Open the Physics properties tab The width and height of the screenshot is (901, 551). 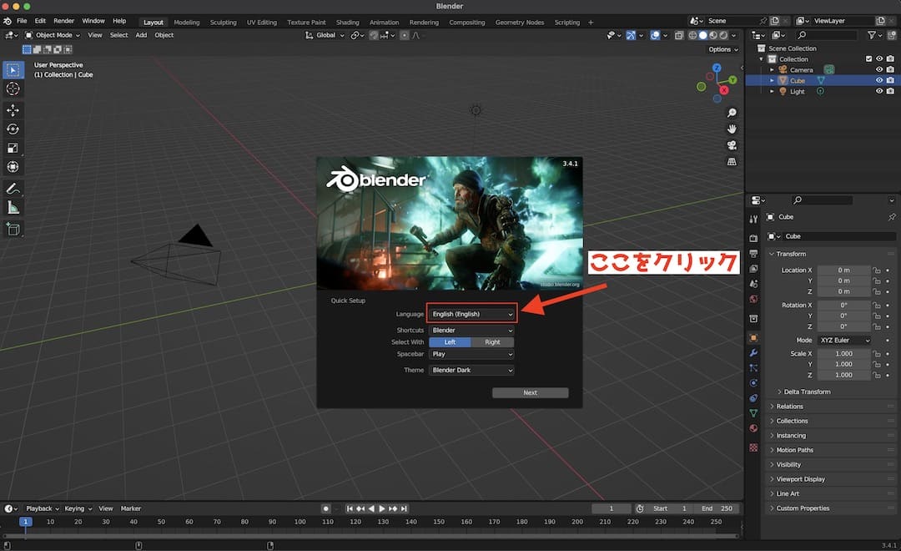(x=753, y=383)
